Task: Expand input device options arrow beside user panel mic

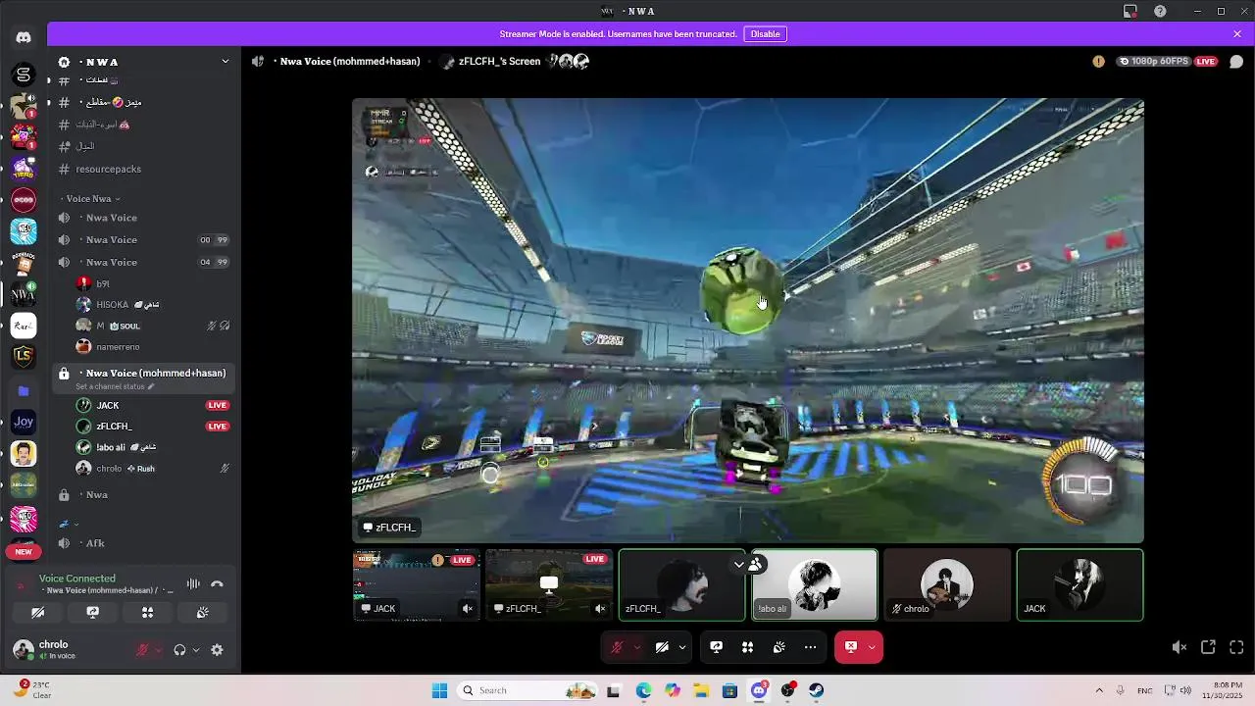Action: click(x=158, y=649)
